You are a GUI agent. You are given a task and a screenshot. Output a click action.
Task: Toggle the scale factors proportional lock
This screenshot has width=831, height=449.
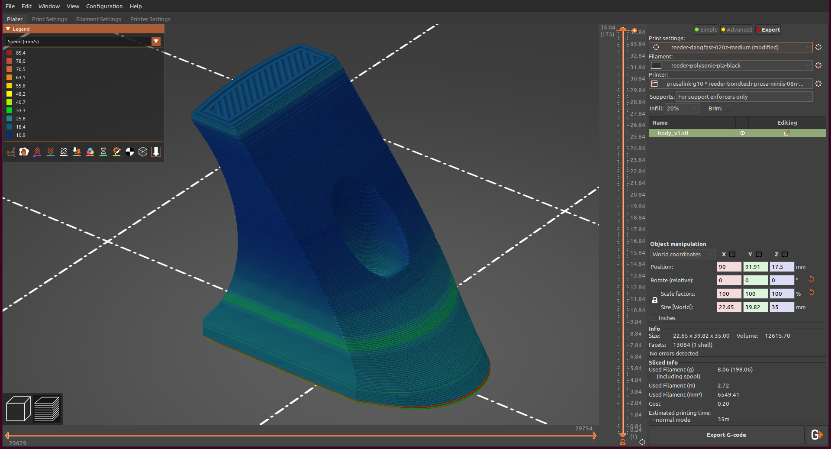coord(655,300)
